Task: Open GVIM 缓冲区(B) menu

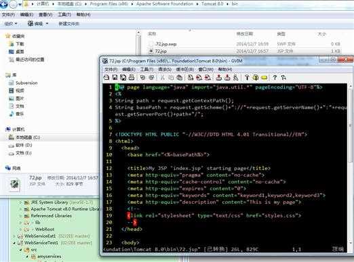Action: [x=185, y=69]
